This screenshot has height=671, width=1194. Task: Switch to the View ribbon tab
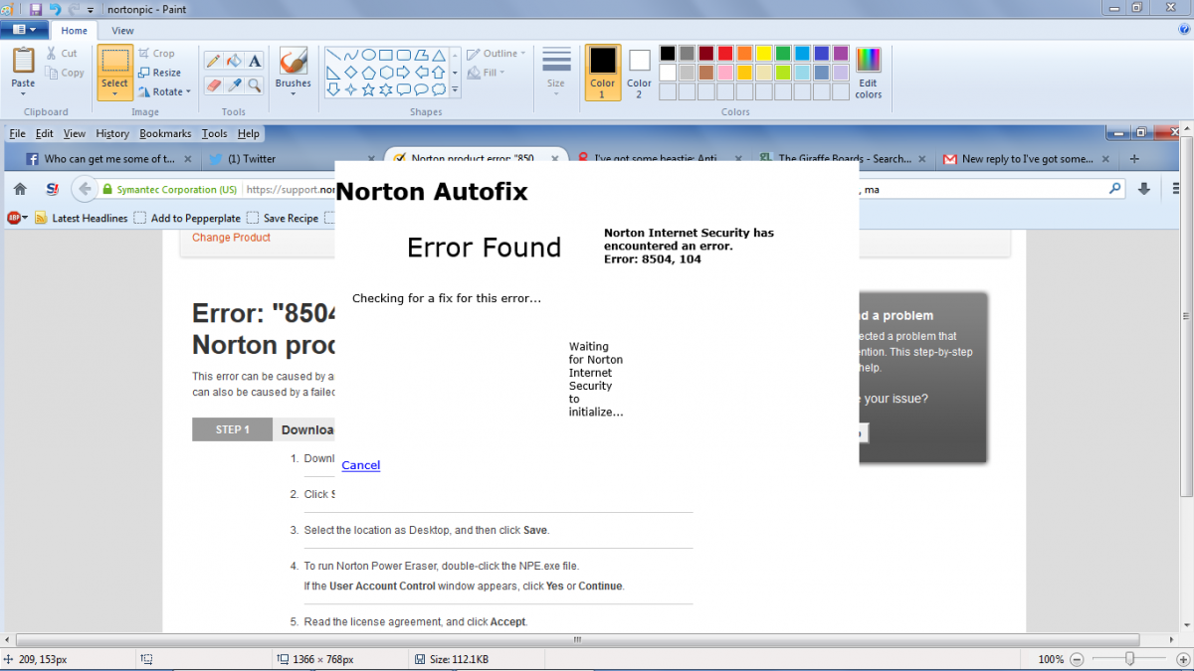point(122,31)
